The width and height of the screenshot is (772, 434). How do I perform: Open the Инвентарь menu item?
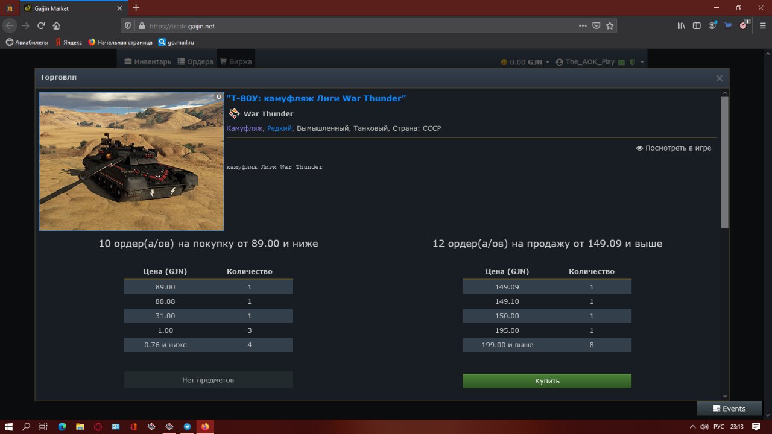[x=148, y=62]
